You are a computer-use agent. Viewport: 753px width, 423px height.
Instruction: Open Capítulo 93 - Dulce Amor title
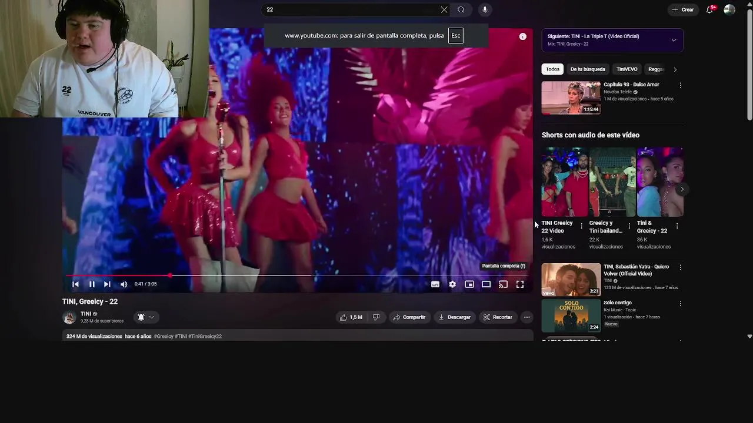631,85
